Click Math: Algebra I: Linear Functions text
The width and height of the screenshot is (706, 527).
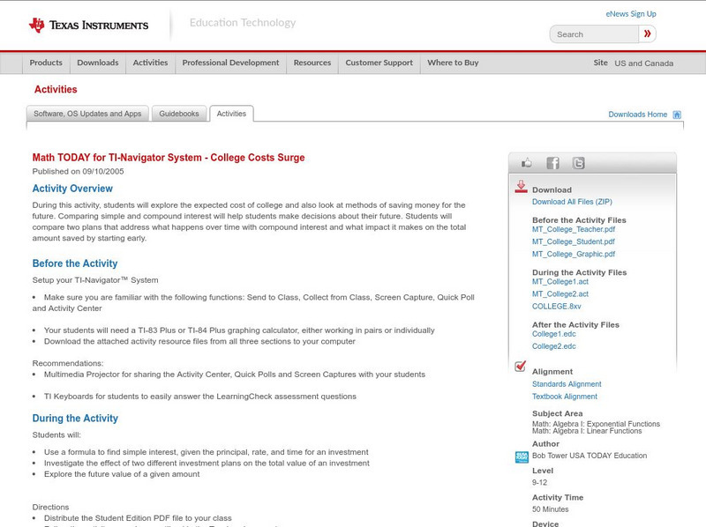pyautogui.click(x=587, y=431)
